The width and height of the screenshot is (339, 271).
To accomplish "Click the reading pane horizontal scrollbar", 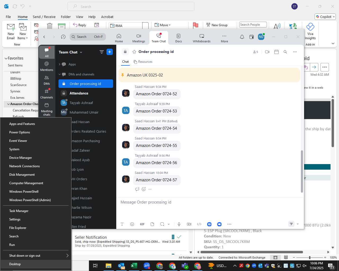I will [x=252, y=252].
